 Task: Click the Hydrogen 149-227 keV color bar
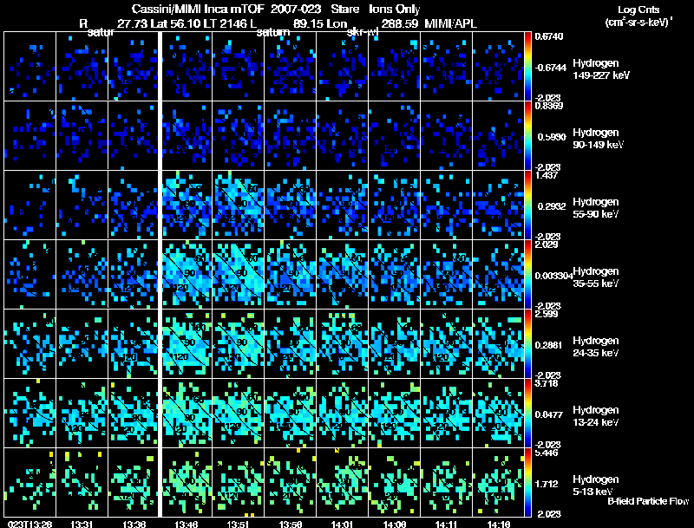pyautogui.click(x=527, y=67)
